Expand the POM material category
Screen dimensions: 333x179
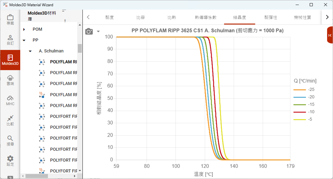coord(25,29)
